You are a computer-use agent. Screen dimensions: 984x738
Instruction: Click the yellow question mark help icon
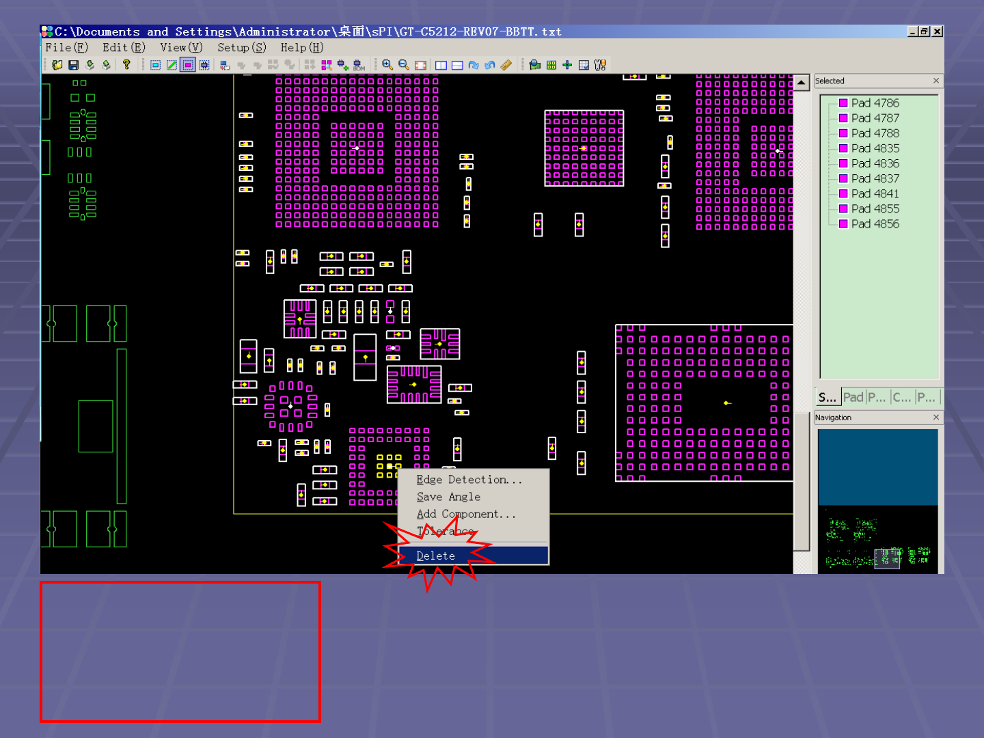(126, 65)
